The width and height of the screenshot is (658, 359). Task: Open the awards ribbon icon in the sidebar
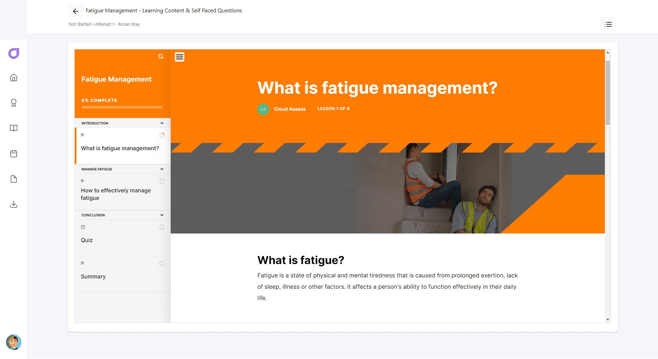[14, 103]
